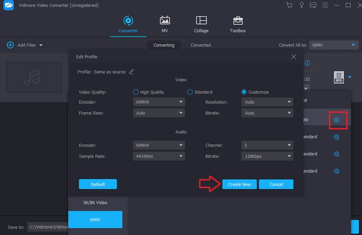Open the MV tab
This screenshot has width=362, height=235.
point(165,25)
